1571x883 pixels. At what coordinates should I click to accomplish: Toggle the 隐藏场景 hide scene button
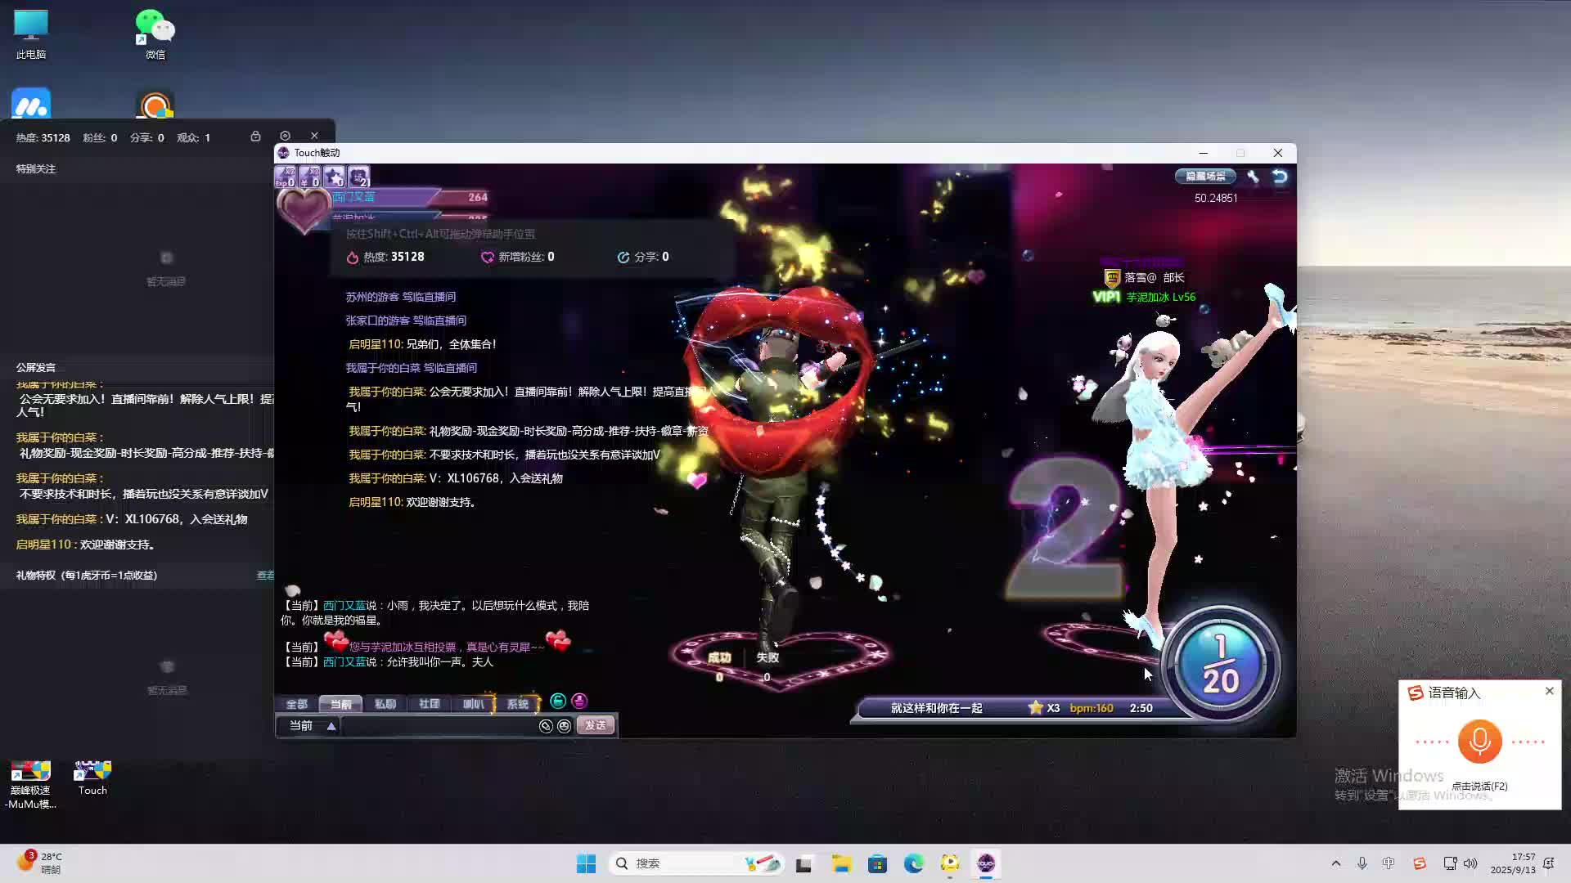(x=1205, y=177)
